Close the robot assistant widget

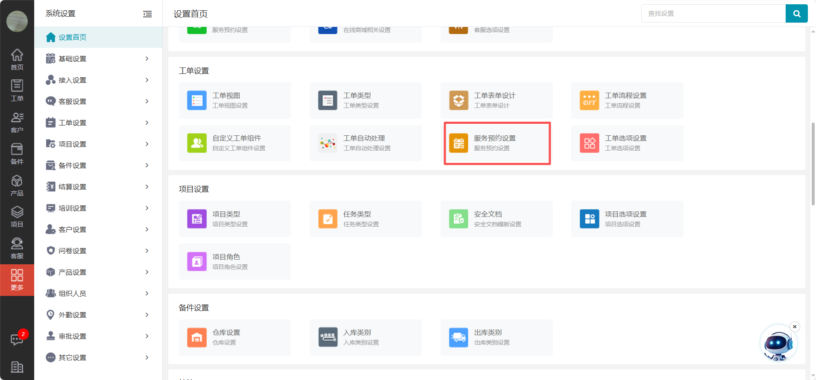(795, 327)
